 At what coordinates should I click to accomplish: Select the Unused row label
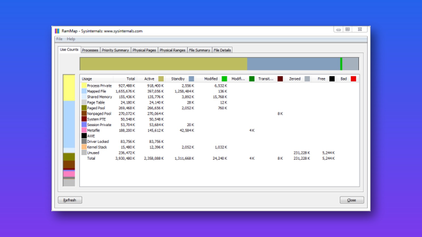pyautogui.click(x=93, y=153)
